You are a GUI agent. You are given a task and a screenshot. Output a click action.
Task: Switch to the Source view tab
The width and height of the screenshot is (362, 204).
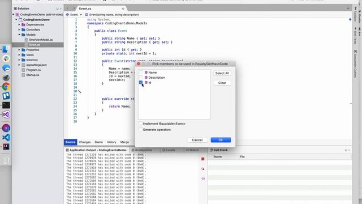70,142
